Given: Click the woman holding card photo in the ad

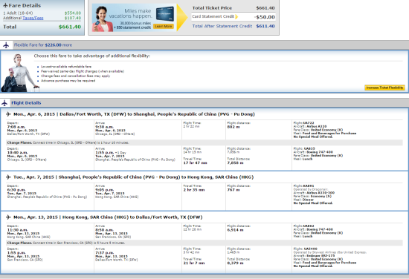Looking at the screenshot, I should (x=102, y=19).
